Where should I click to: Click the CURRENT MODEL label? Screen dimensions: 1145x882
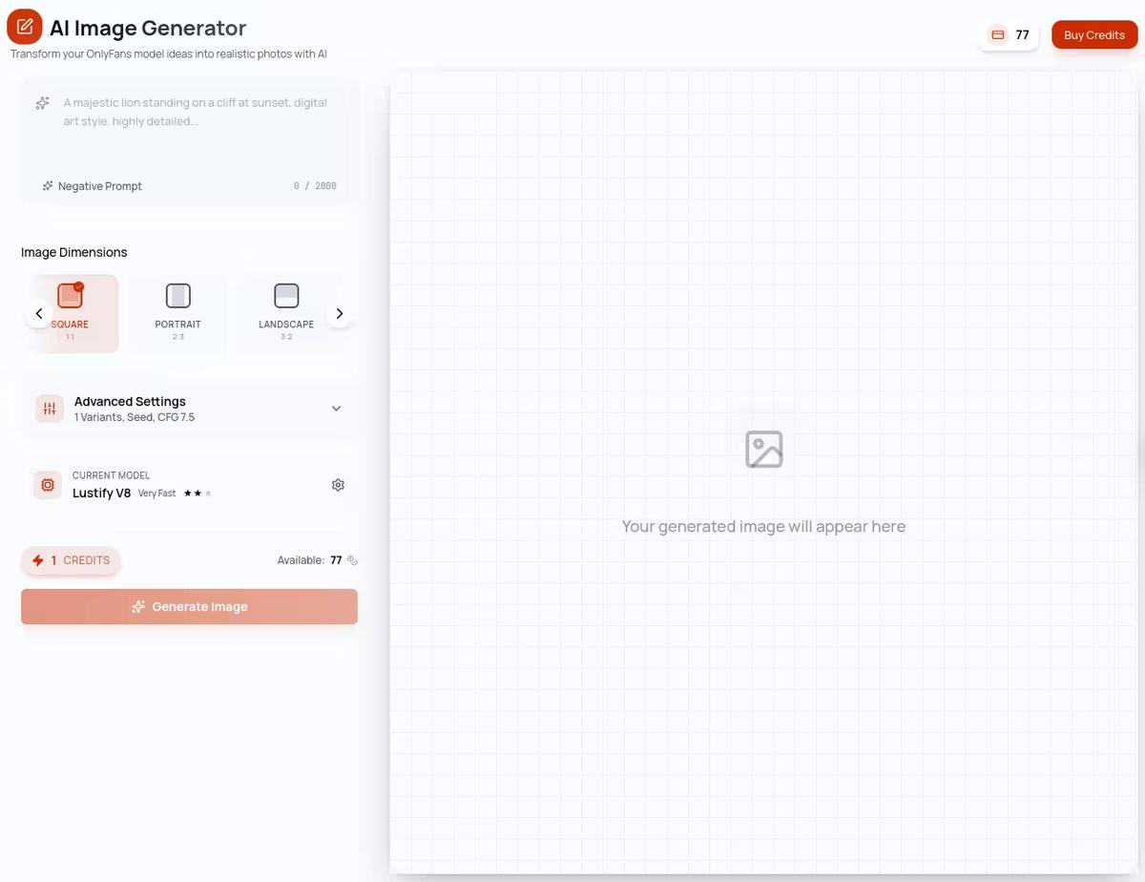(111, 475)
